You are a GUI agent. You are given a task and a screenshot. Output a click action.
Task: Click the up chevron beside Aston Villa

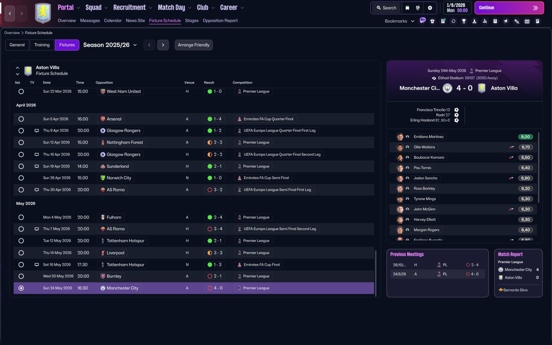(18, 68)
